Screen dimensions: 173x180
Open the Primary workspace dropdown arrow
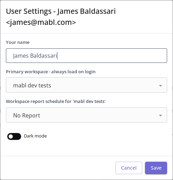[x=161, y=86]
